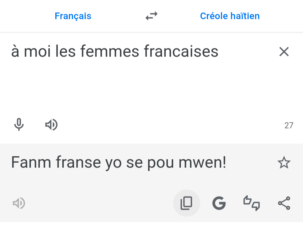Open the Français source language selector
The image size is (303, 227).
pos(73,16)
